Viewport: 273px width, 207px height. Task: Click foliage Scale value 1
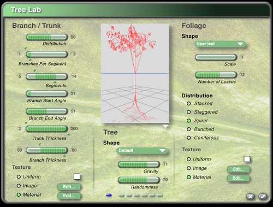click(242, 57)
